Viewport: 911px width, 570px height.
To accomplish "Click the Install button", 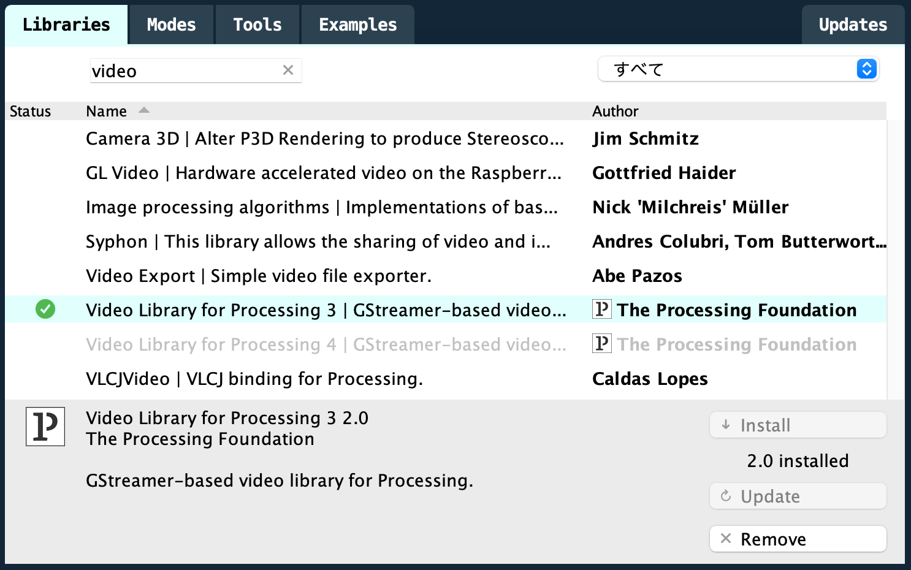I will 798,425.
